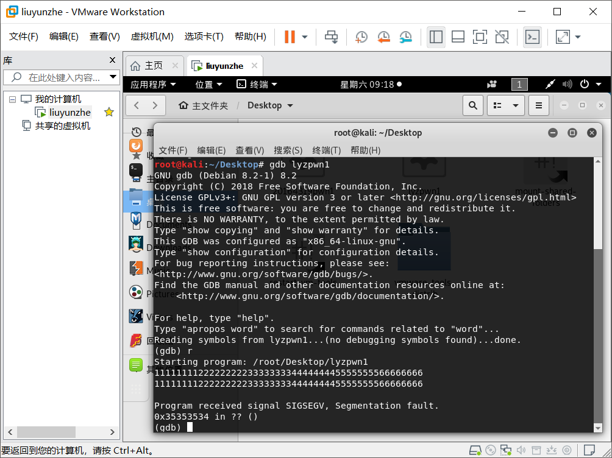Close the liuyunzhe tab
Viewport: 612px width, 458px height.
[x=254, y=66]
